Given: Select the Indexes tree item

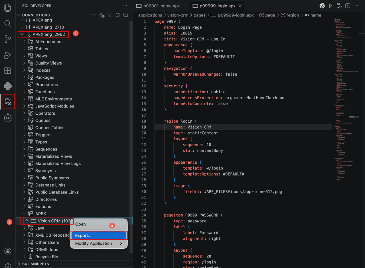Looking at the screenshot, I should 43,70.
